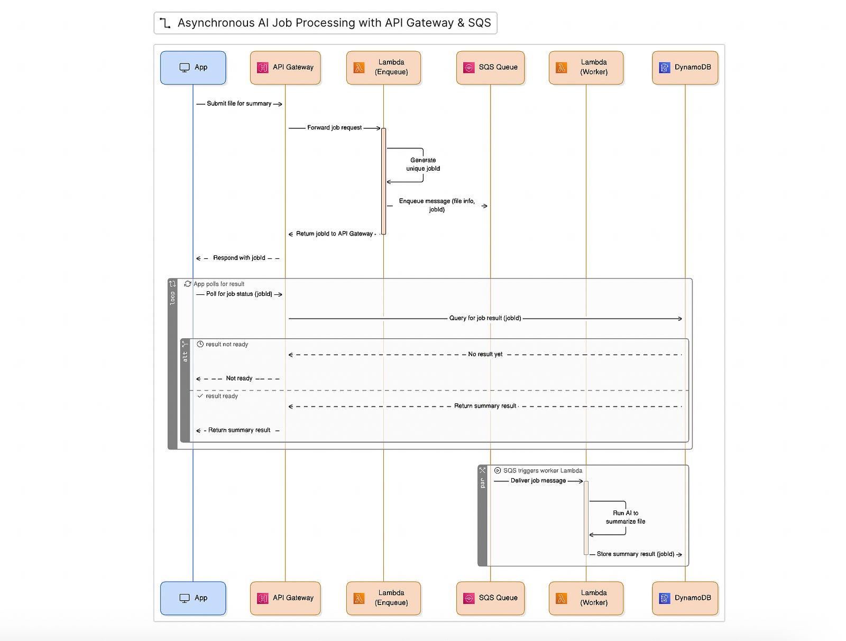Click the Lambda (Enqueue) activation bar
Image resolution: width=846 pixels, height=641 pixels.
coord(383,181)
